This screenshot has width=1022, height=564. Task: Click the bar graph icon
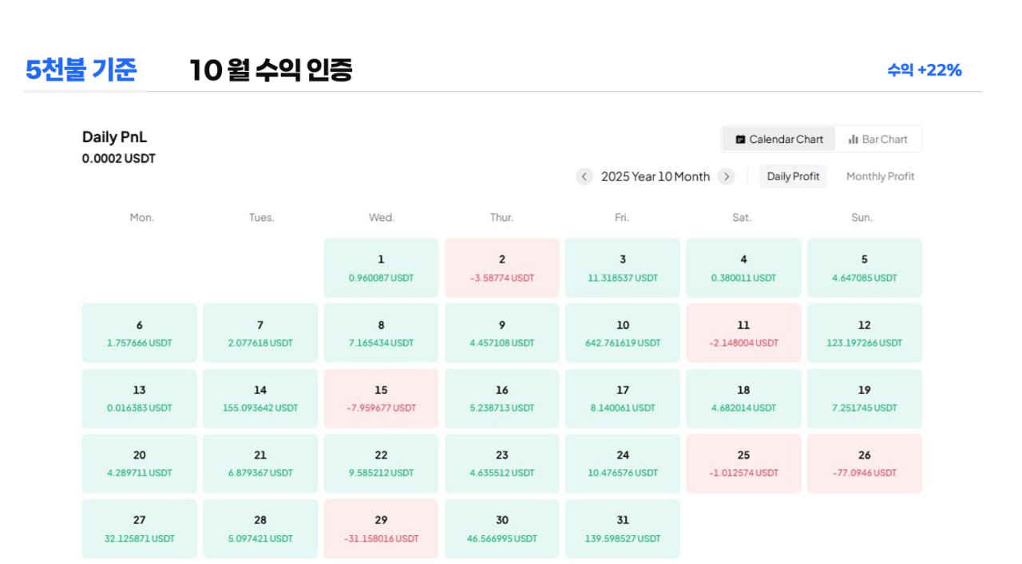click(x=854, y=139)
